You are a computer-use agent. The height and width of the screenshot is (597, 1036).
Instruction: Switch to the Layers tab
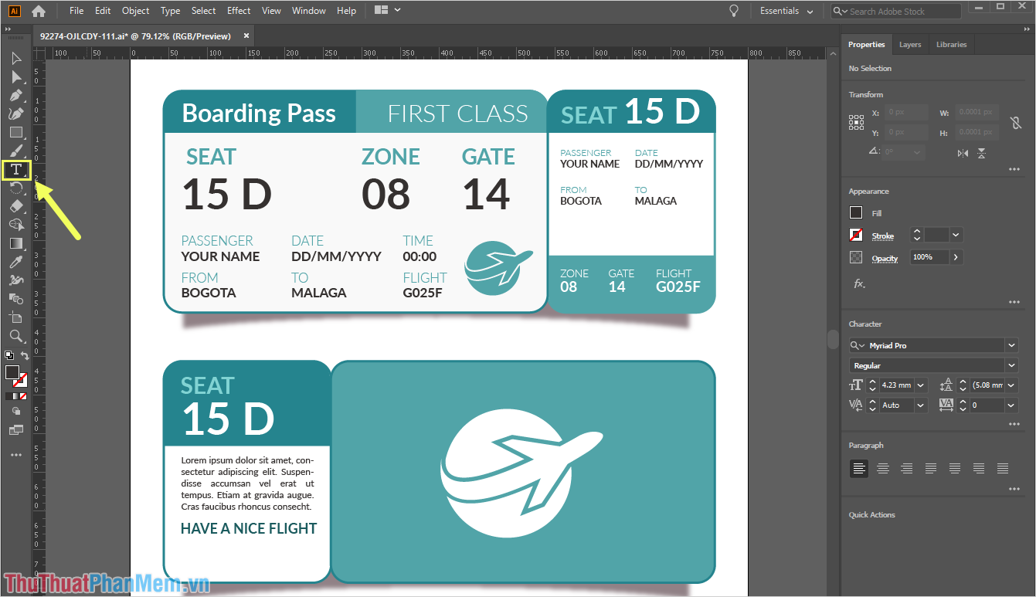(x=909, y=45)
